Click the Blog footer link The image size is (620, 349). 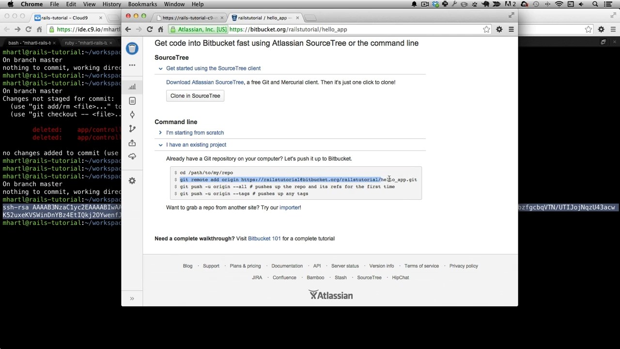[x=187, y=266]
